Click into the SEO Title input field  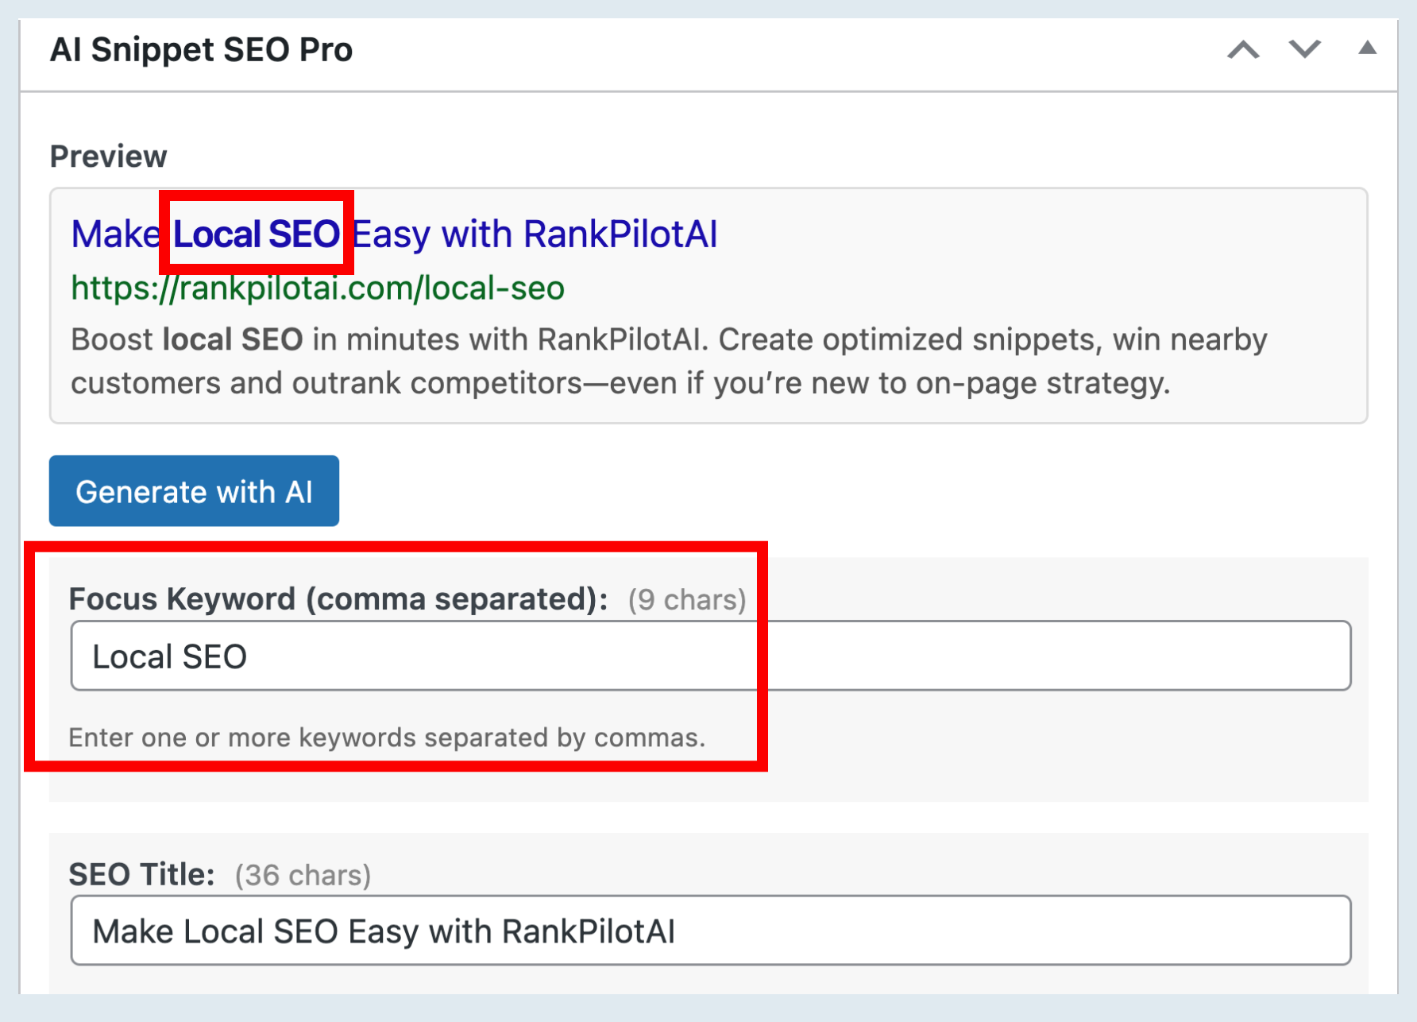[711, 931]
